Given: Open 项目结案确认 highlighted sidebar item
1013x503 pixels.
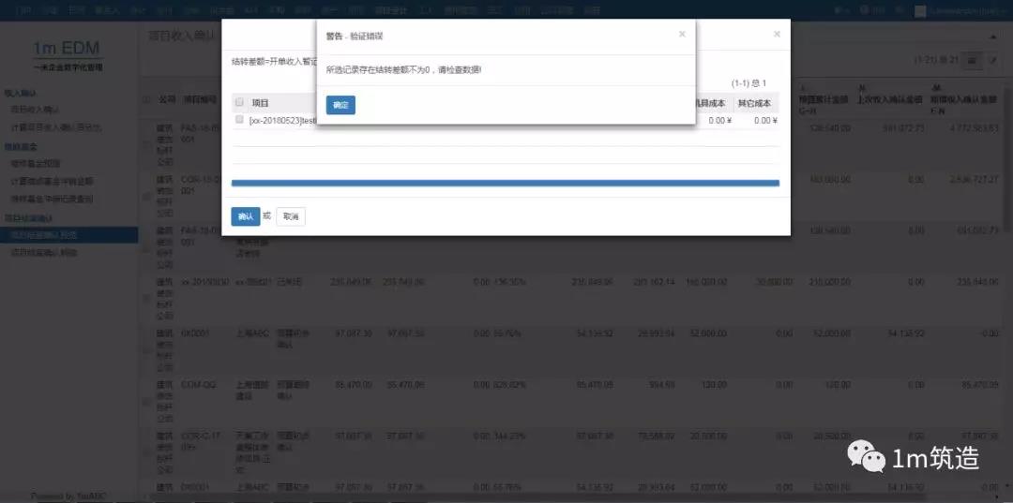Looking at the screenshot, I should tap(44, 235).
